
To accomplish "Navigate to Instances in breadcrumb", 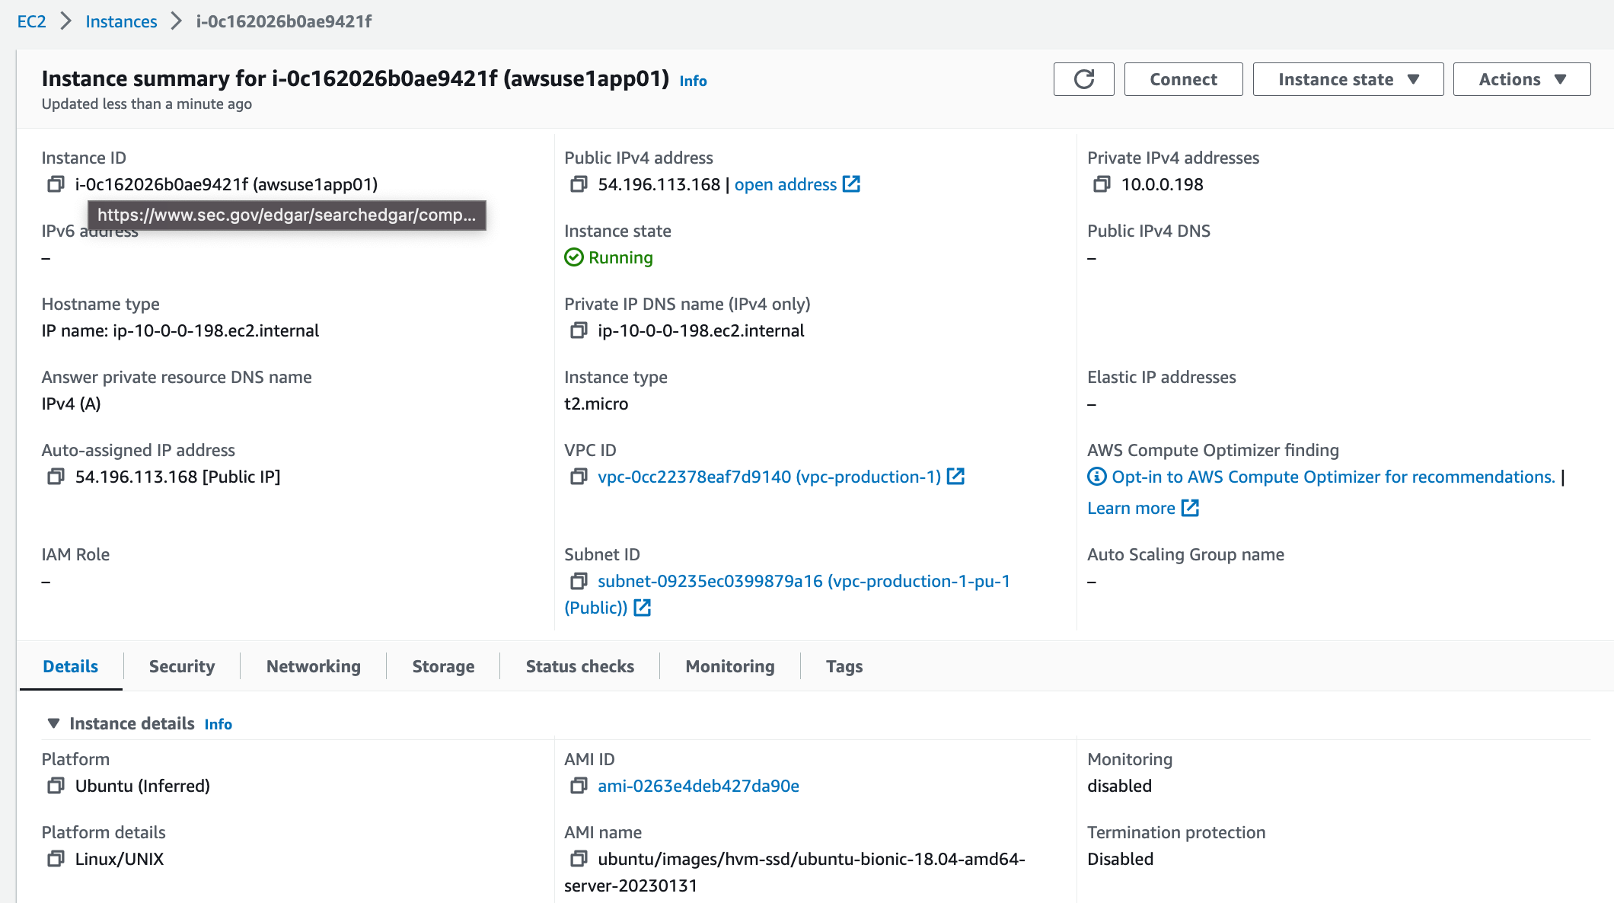I will click(121, 21).
